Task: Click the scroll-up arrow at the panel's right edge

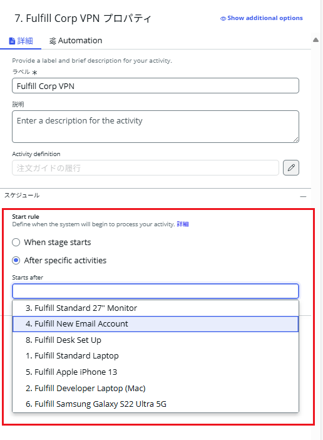Action: [x=315, y=40]
